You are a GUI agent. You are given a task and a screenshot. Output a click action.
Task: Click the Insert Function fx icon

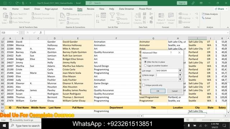[41, 33]
